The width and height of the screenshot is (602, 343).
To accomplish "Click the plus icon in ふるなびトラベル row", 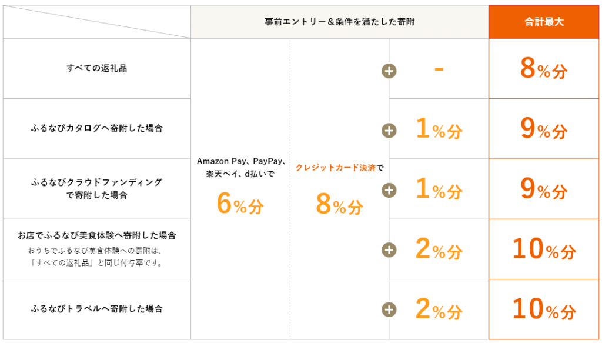I will click(x=389, y=309).
